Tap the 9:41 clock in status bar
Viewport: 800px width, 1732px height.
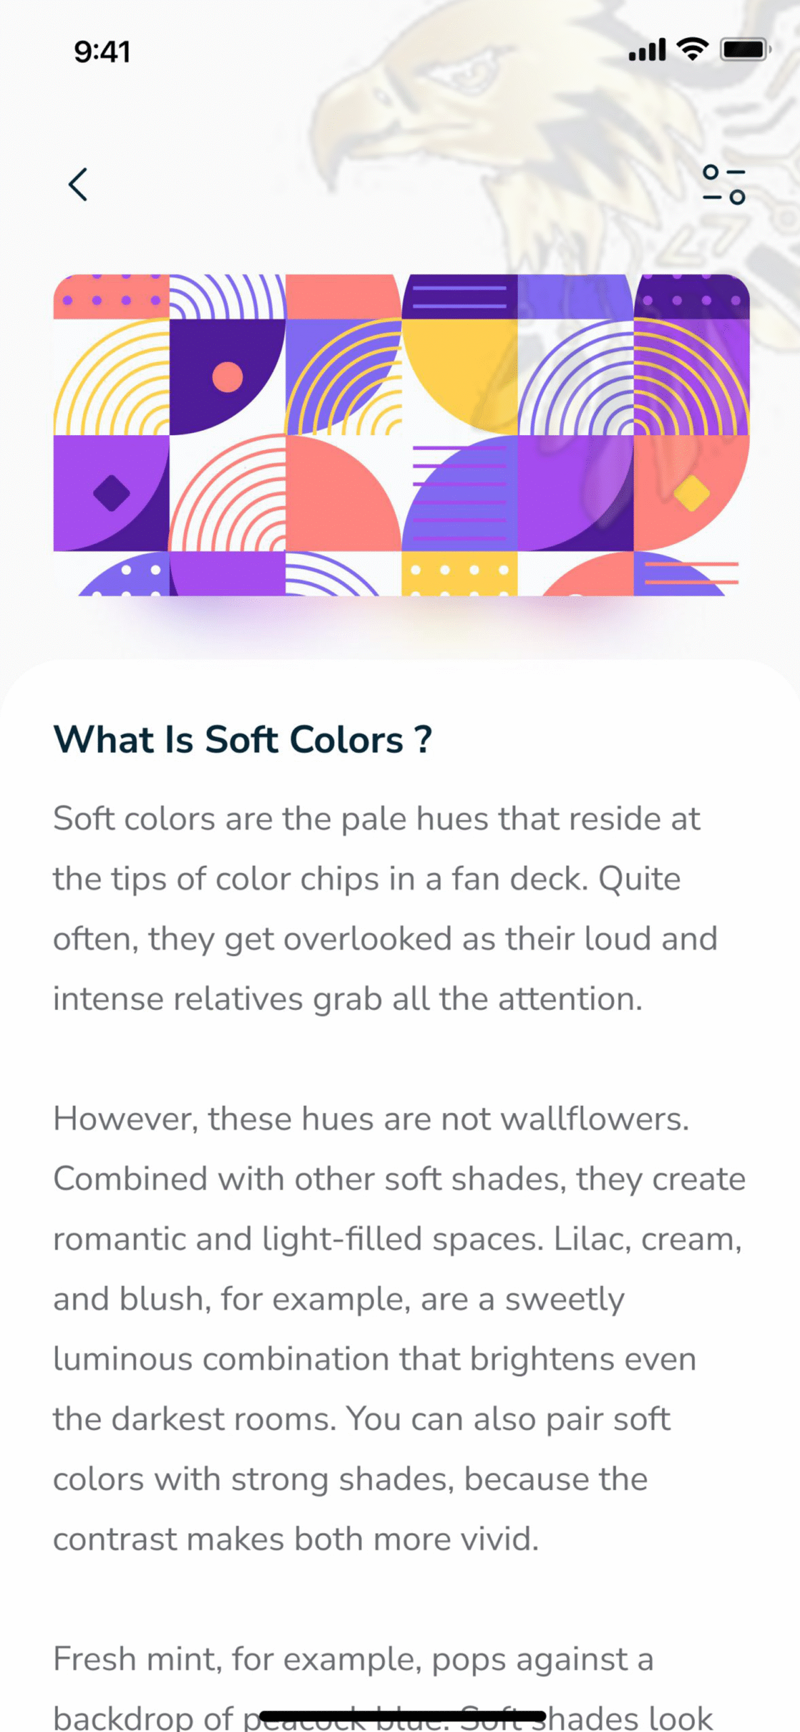point(102,52)
